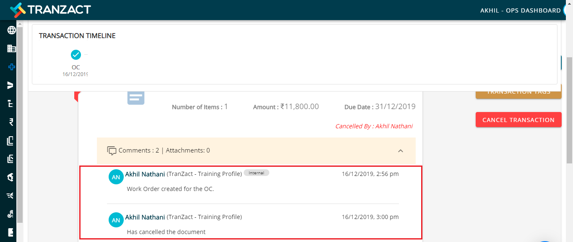Viewport: 573px width, 242px height.
Task: Click the sidebar's vertical scrollbar
Action: (x=20, y=125)
